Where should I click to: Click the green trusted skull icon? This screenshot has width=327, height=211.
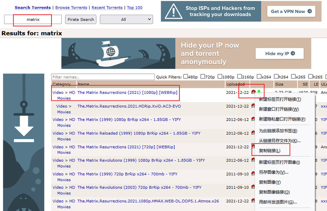point(259,92)
